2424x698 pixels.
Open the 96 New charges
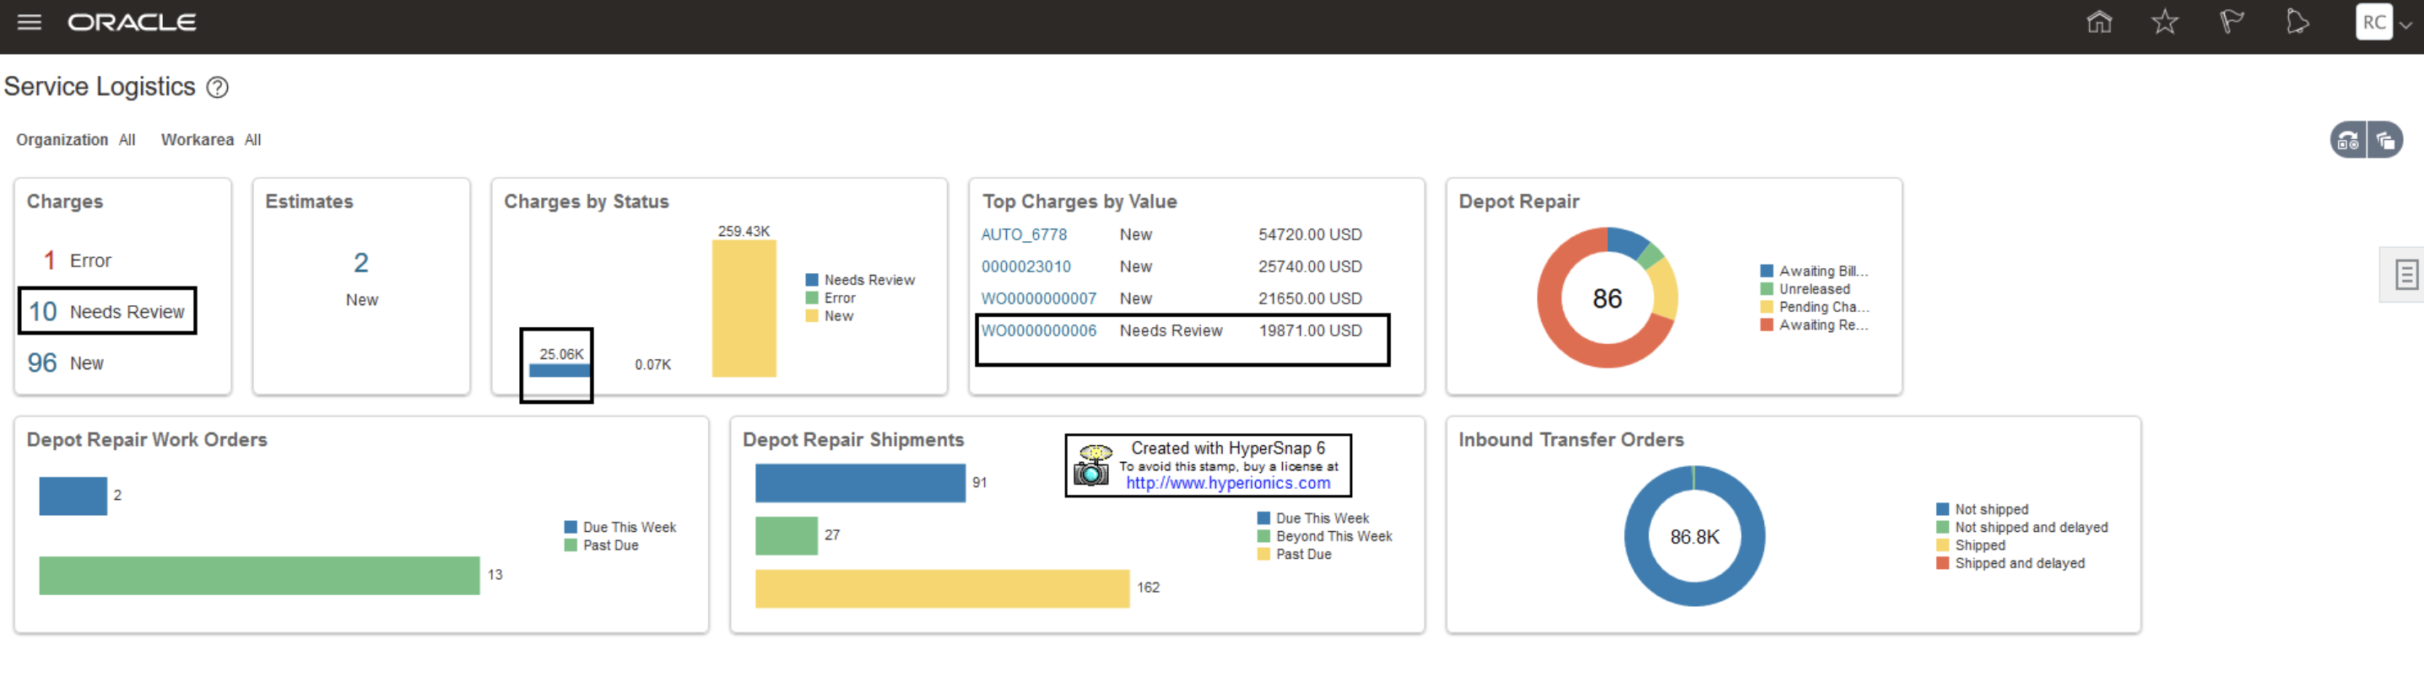click(66, 363)
